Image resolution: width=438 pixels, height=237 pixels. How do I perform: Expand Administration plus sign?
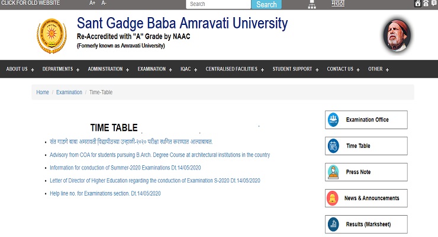tap(127, 70)
